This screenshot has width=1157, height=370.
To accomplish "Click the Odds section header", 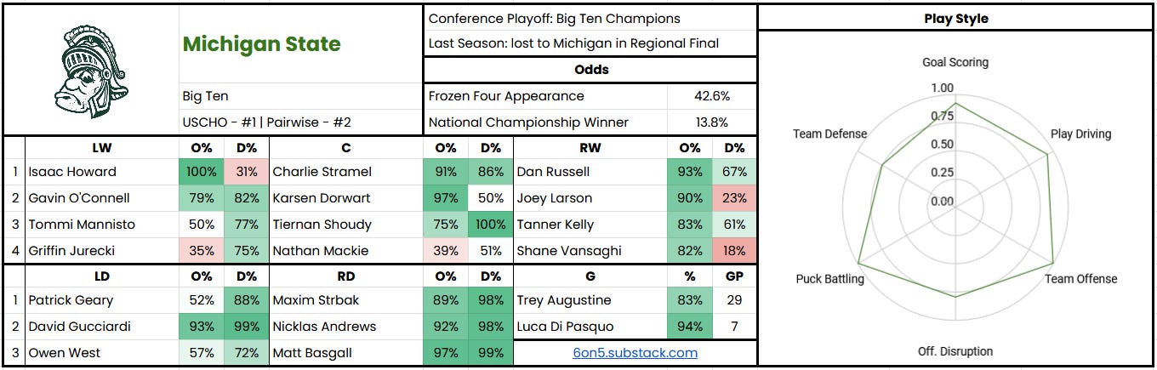I will [590, 70].
